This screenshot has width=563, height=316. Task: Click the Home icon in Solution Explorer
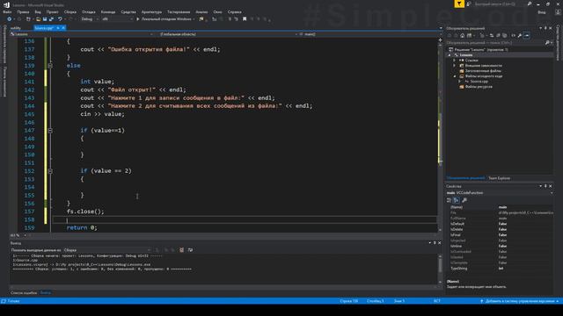[x=462, y=35]
